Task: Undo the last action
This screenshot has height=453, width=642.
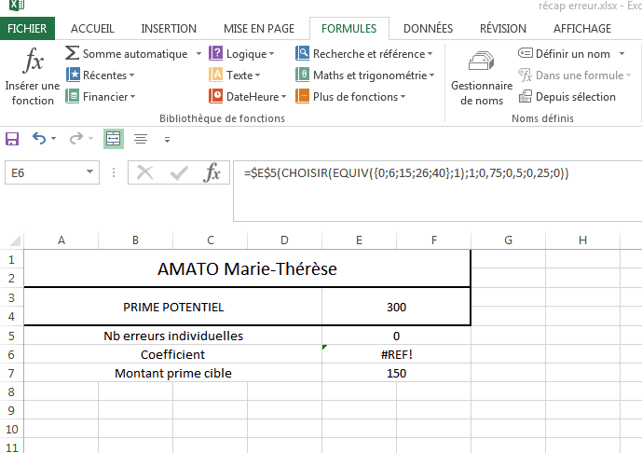Action: click(39, 139)
